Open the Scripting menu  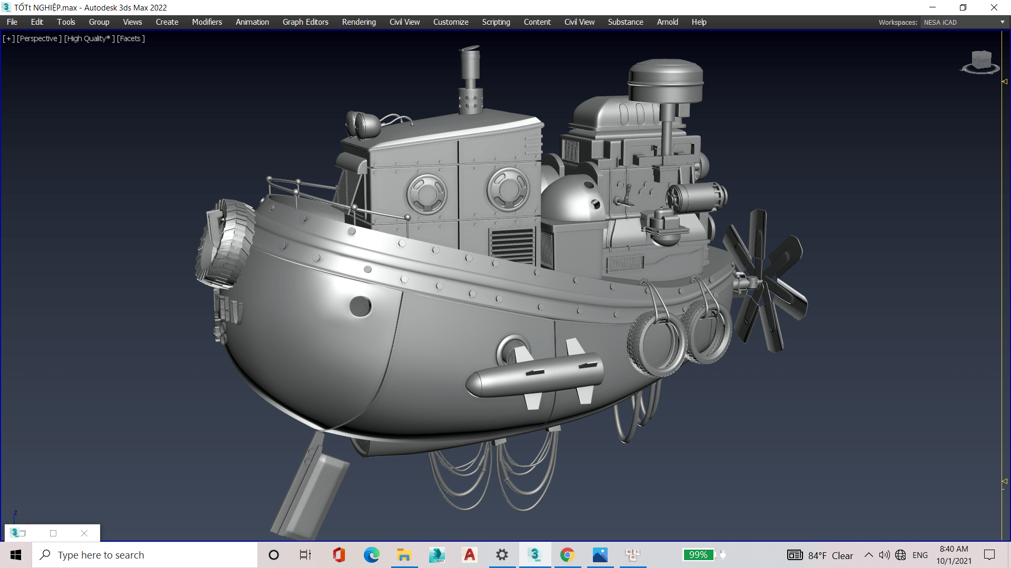495,22
